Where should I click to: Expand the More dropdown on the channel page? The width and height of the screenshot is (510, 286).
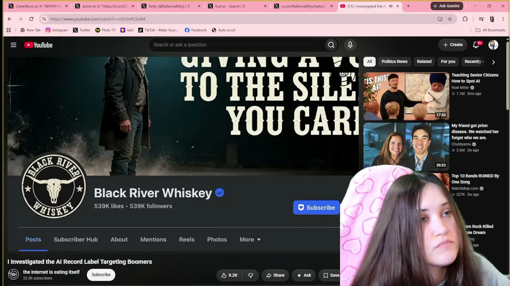(250, 240)
